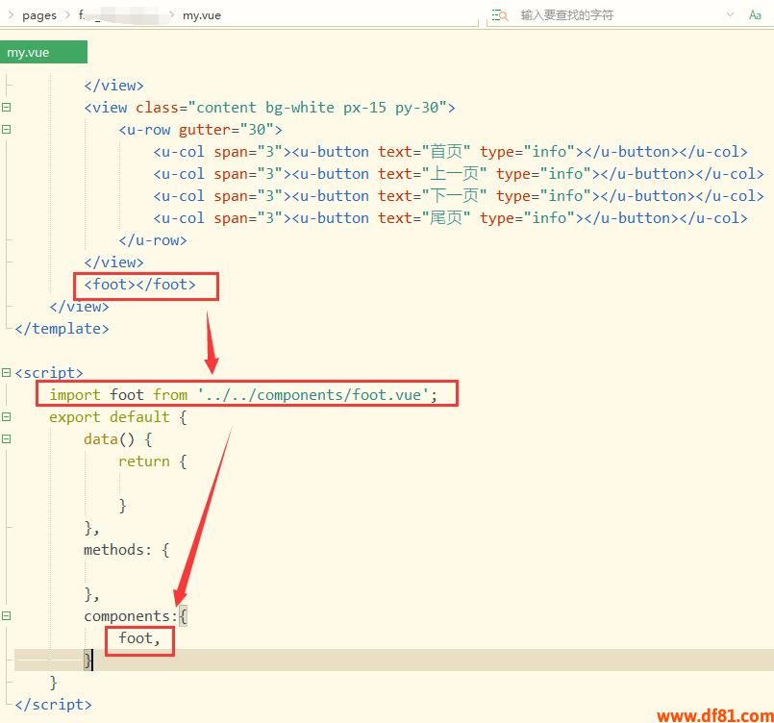
Task: Open the pages breadcrumb segment
Action: click(x=39, y=15)
